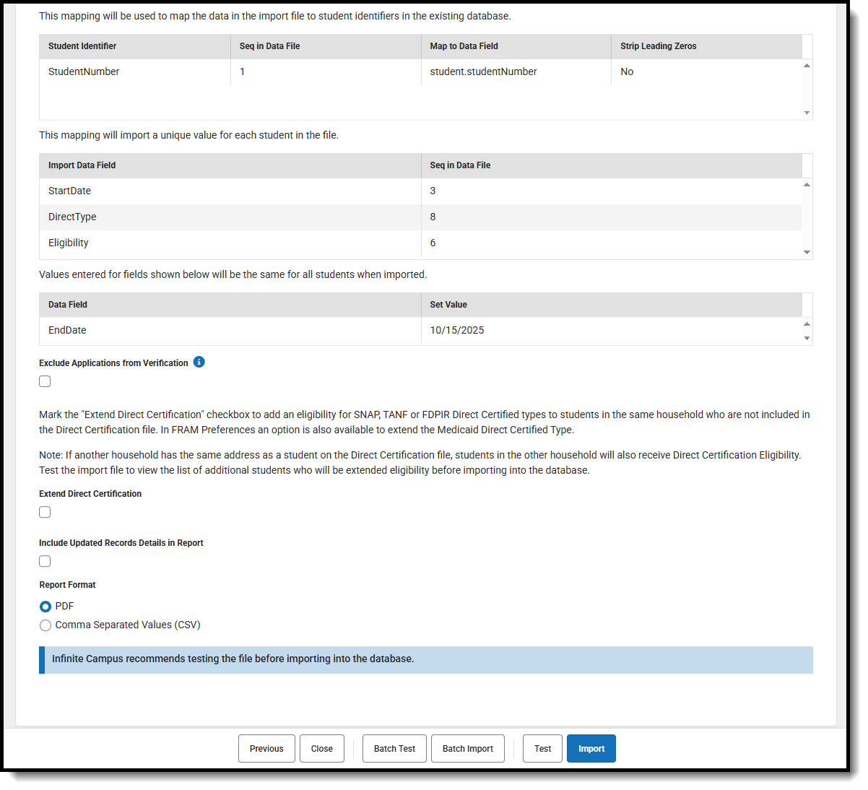Click scroll-down arrow of Student Identifier table
Viewport: 868px width, 790px height.
pyautogui.click(x=807, y=113)
